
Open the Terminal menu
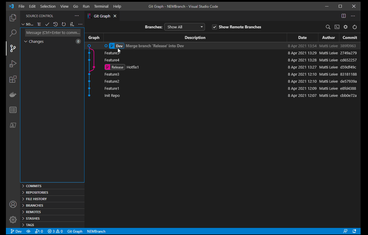(x=101, y=6)
